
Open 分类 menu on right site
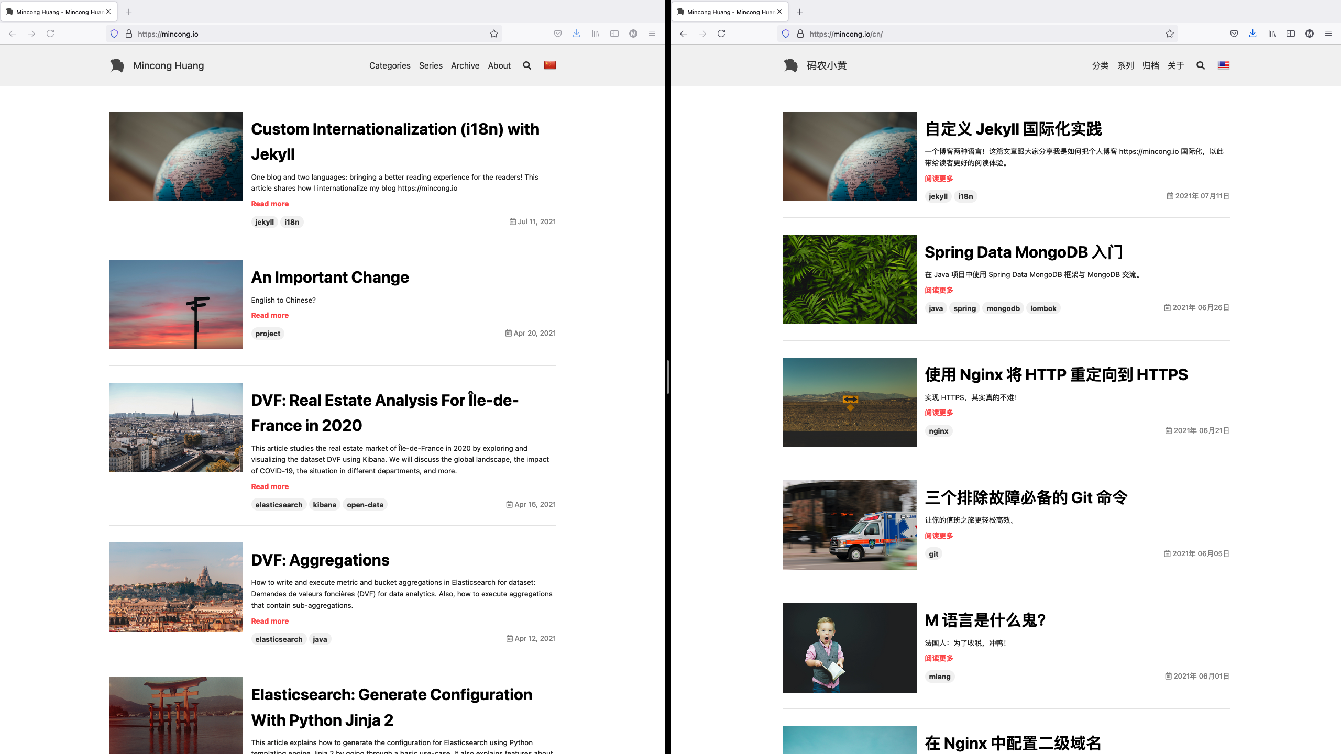point(1100,65)
